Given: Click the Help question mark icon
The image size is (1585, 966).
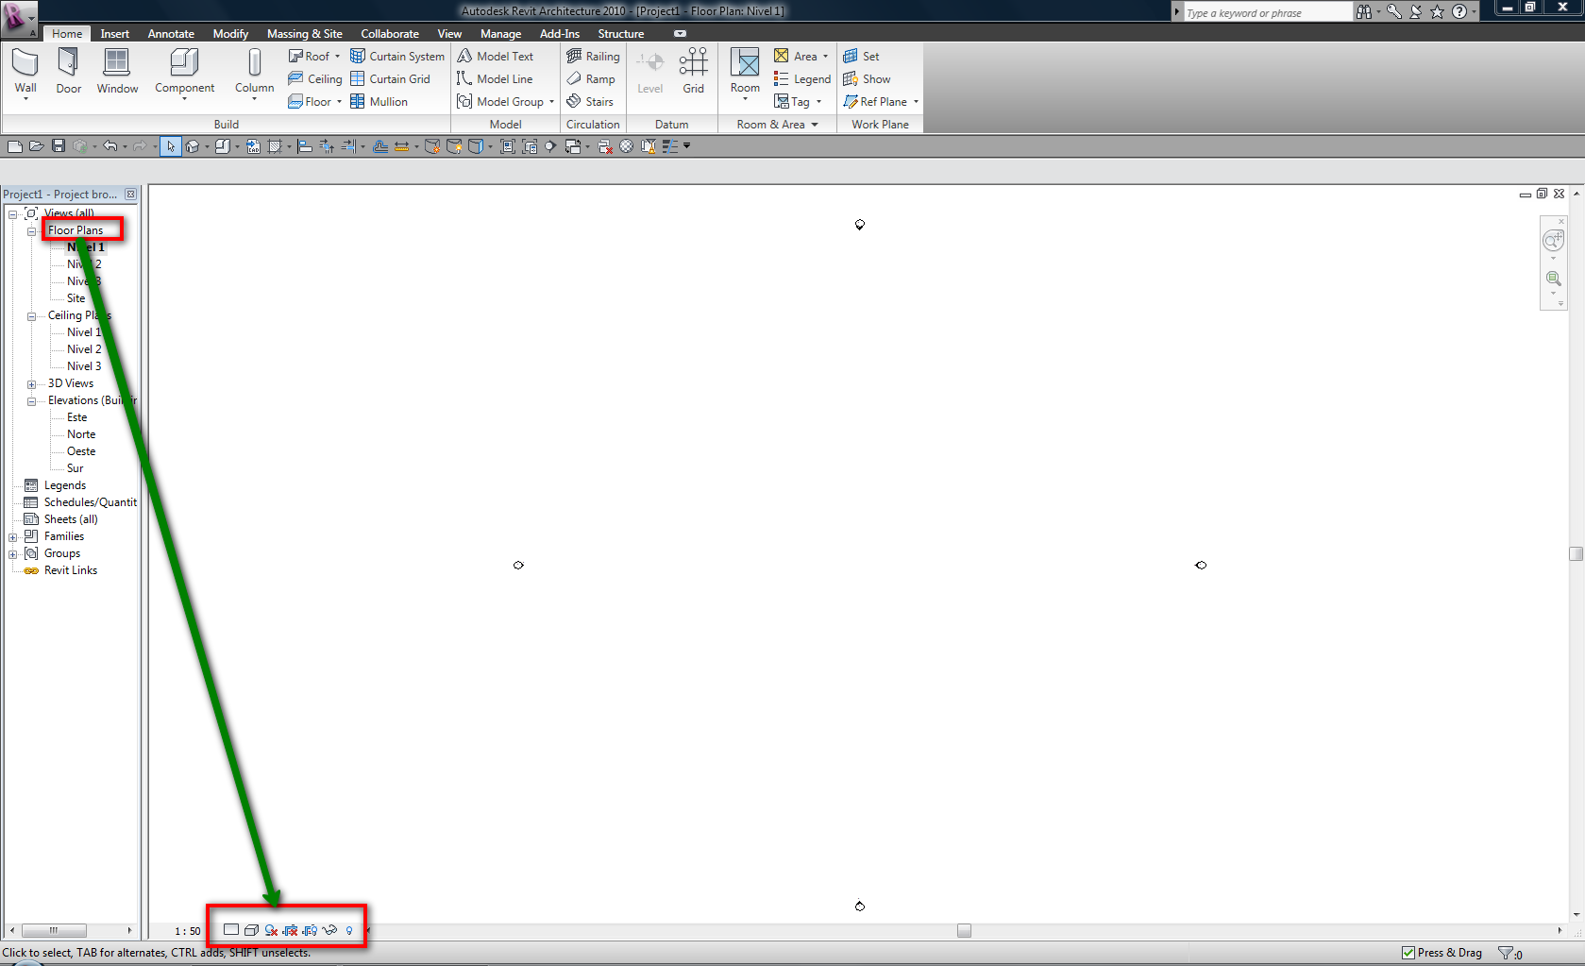Looking at the screenshot, I should pyautogui.click(x=1459, y=11).
